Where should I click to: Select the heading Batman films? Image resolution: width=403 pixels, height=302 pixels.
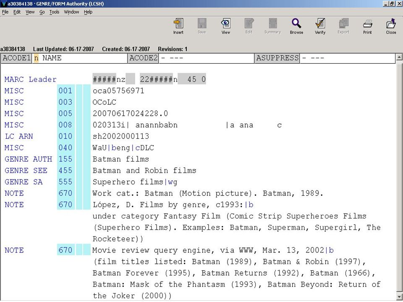121,159
